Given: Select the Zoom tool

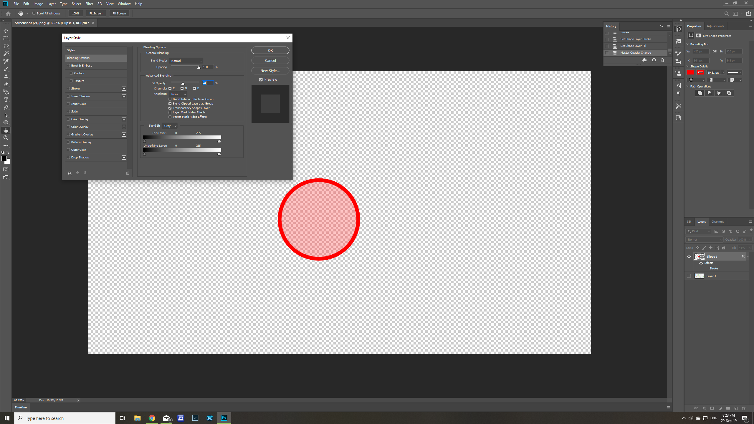Looking at the screenshot, I should tap(6, 138).
